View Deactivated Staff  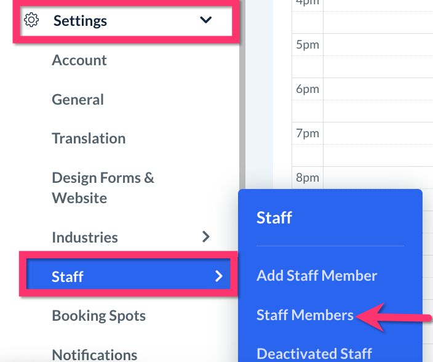pos(314,353)
